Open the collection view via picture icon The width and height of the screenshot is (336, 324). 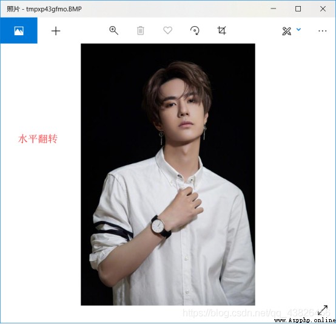(19, 30)
